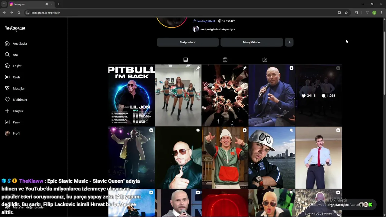Reload the Instagram page
This screenshot has height=217, width=386.
coord(19,13)
